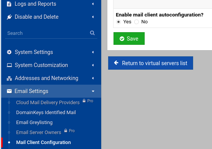Image resolution: width=212 pixels, height=149 pixels.
Task: Click the green Save button
Action: 129,39
